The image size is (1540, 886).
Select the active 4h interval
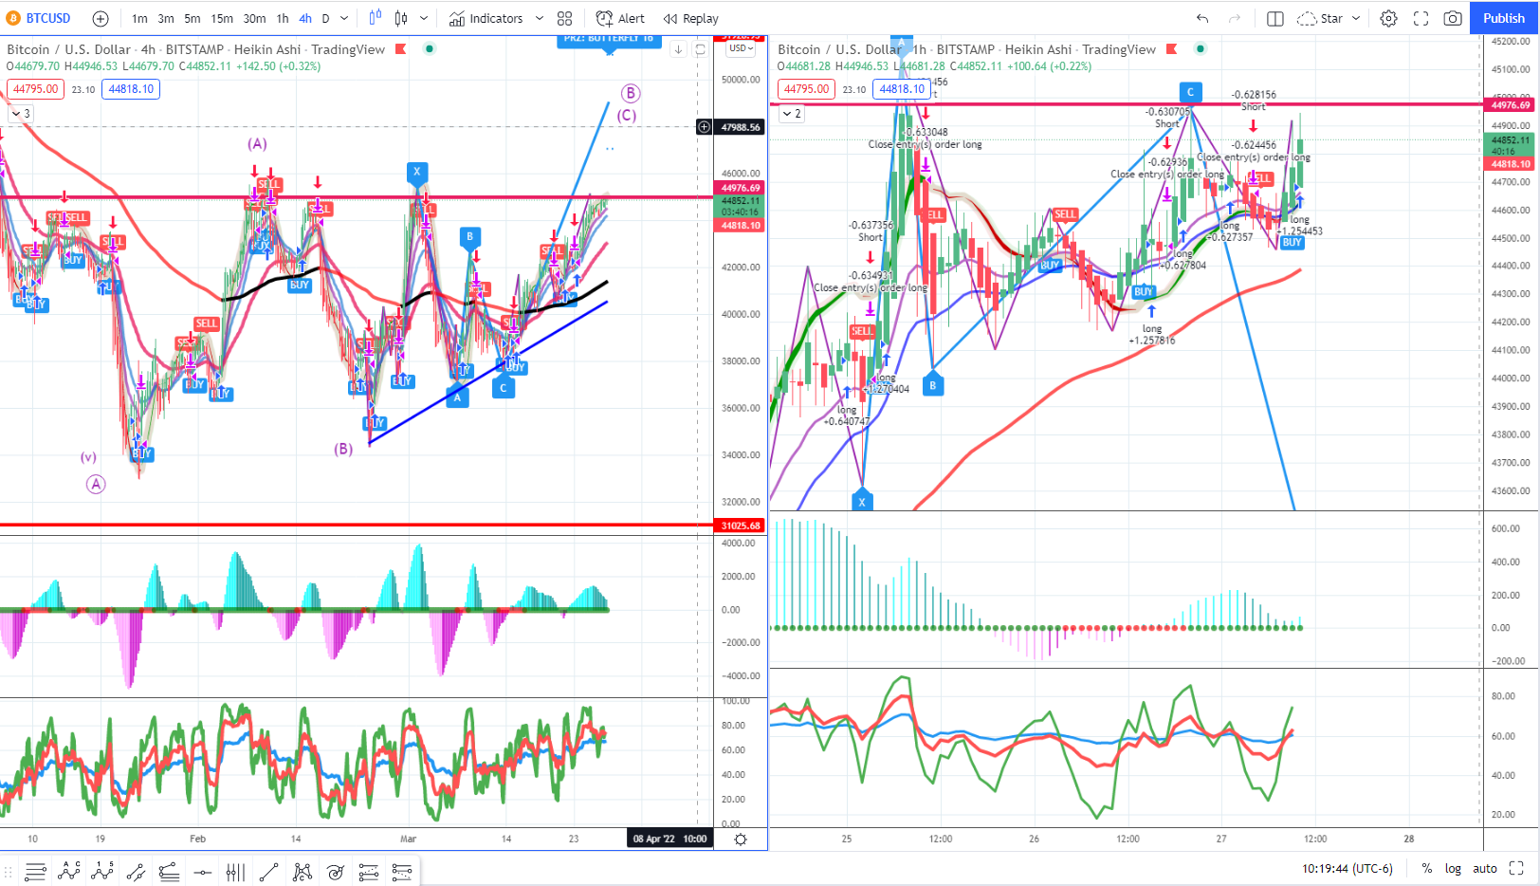pyautogui.click(x=305, y=18)
